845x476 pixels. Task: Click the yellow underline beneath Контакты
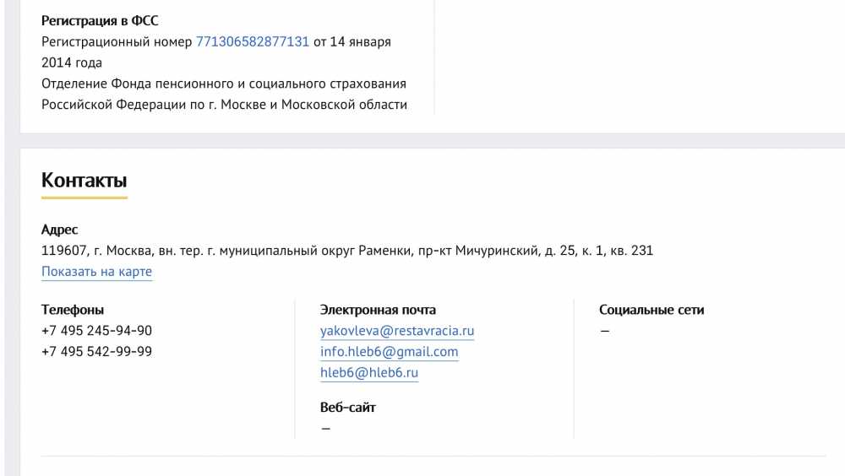[84, 197]
